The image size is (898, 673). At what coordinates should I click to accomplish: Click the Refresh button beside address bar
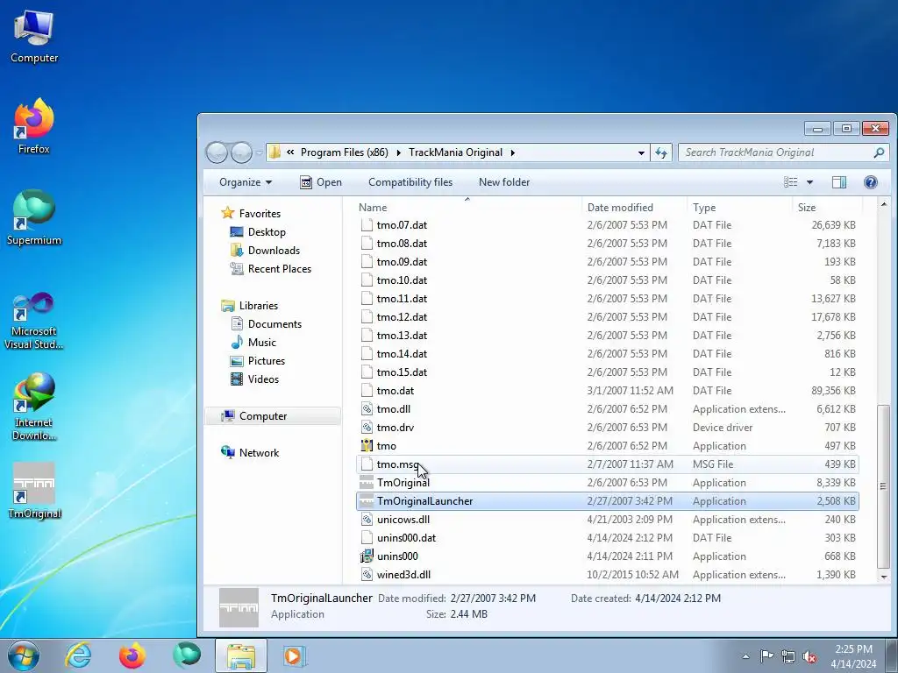(661, 152)
